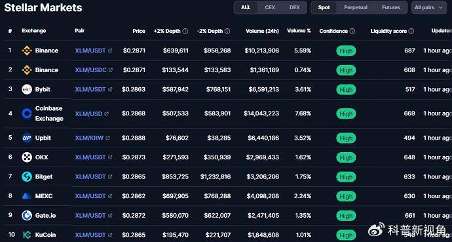The image size is (452, 242).
Task: Click the price $0.2888 for Upbit
Action: [x=134, y=138]
